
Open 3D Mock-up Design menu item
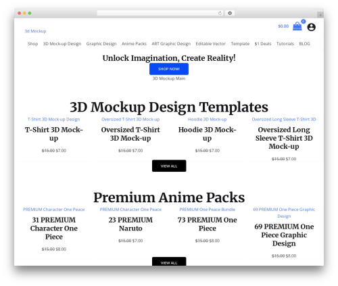[62, 44]
